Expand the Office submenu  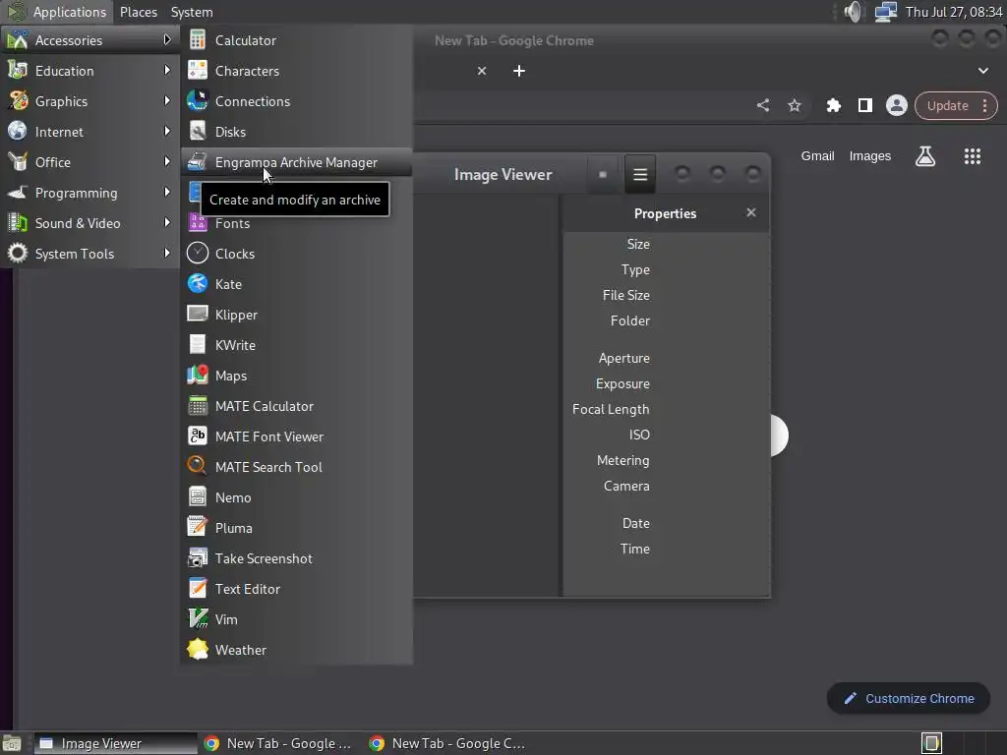click(89, 162)
